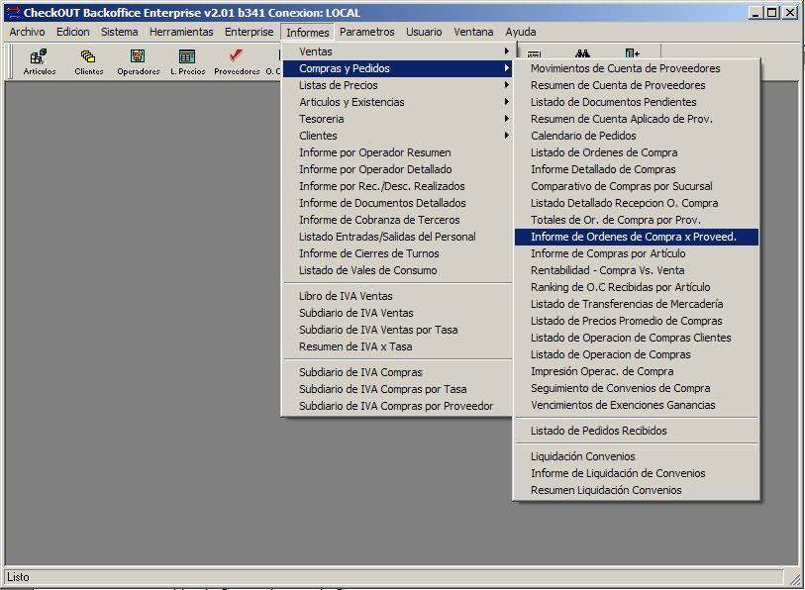The image size is (805, 590).
Task: Click Informe de Ordenes de Compra x Proveed.
Action: 637,237
